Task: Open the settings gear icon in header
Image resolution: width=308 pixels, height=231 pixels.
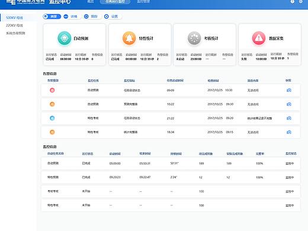Action: pos(301,2)
